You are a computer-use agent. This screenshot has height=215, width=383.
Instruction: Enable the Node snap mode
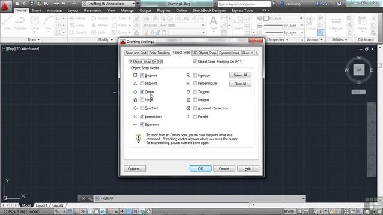point(142,100)
